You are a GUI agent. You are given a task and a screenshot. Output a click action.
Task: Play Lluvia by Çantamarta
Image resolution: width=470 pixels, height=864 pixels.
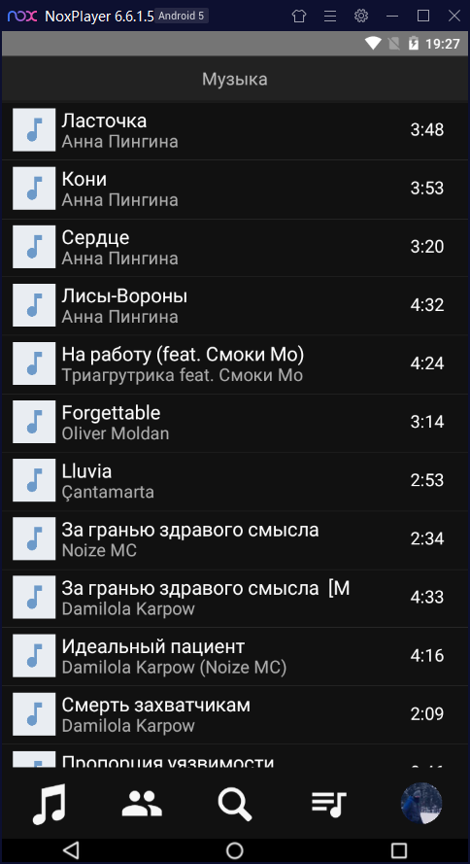pos(235,481)
